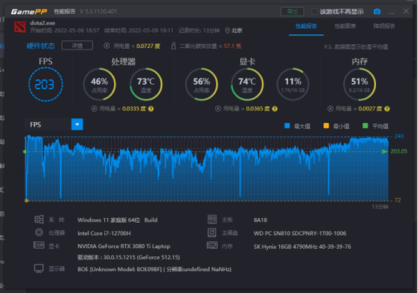Click the Dota 2 game icon
The height and width of the screenshot is (293, 418).
tap(20, 27)
